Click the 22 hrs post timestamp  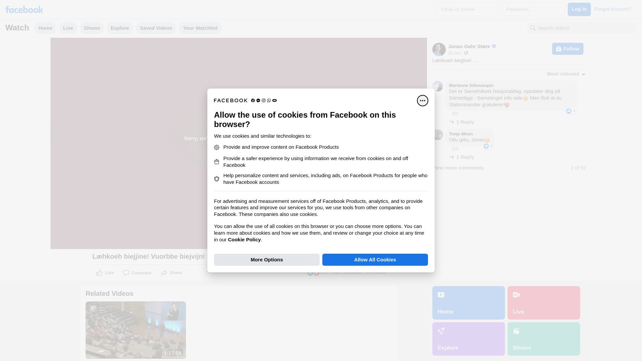click(454, 53)
